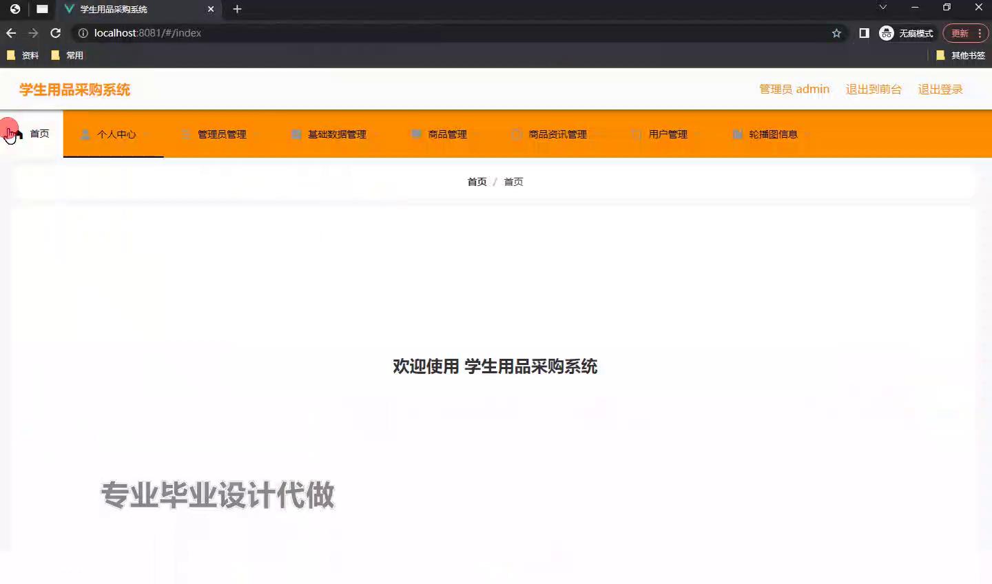Open the 管理员管理 menu
Image resolution: width=992 pixels, height=584 pixels.
click(221, 134)
